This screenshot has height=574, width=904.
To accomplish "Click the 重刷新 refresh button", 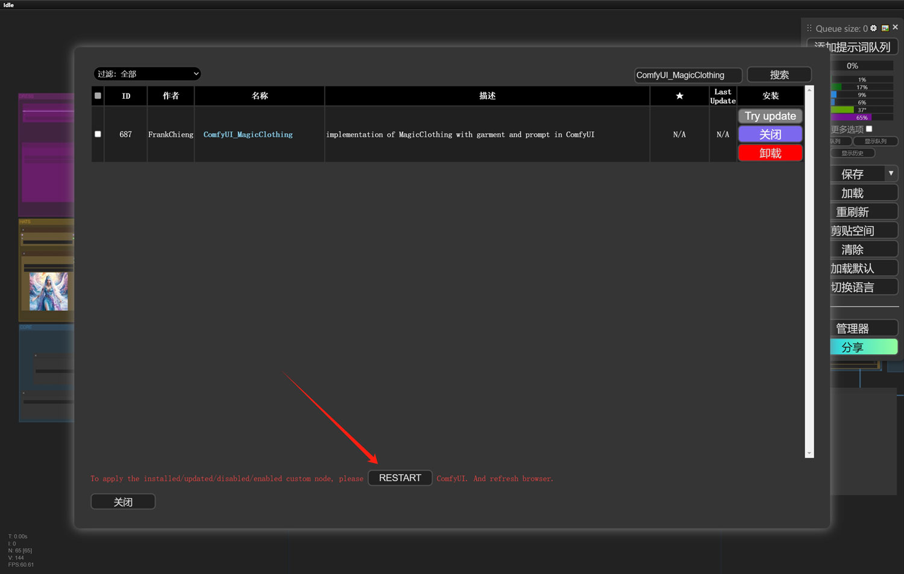I will pos(864,211).
